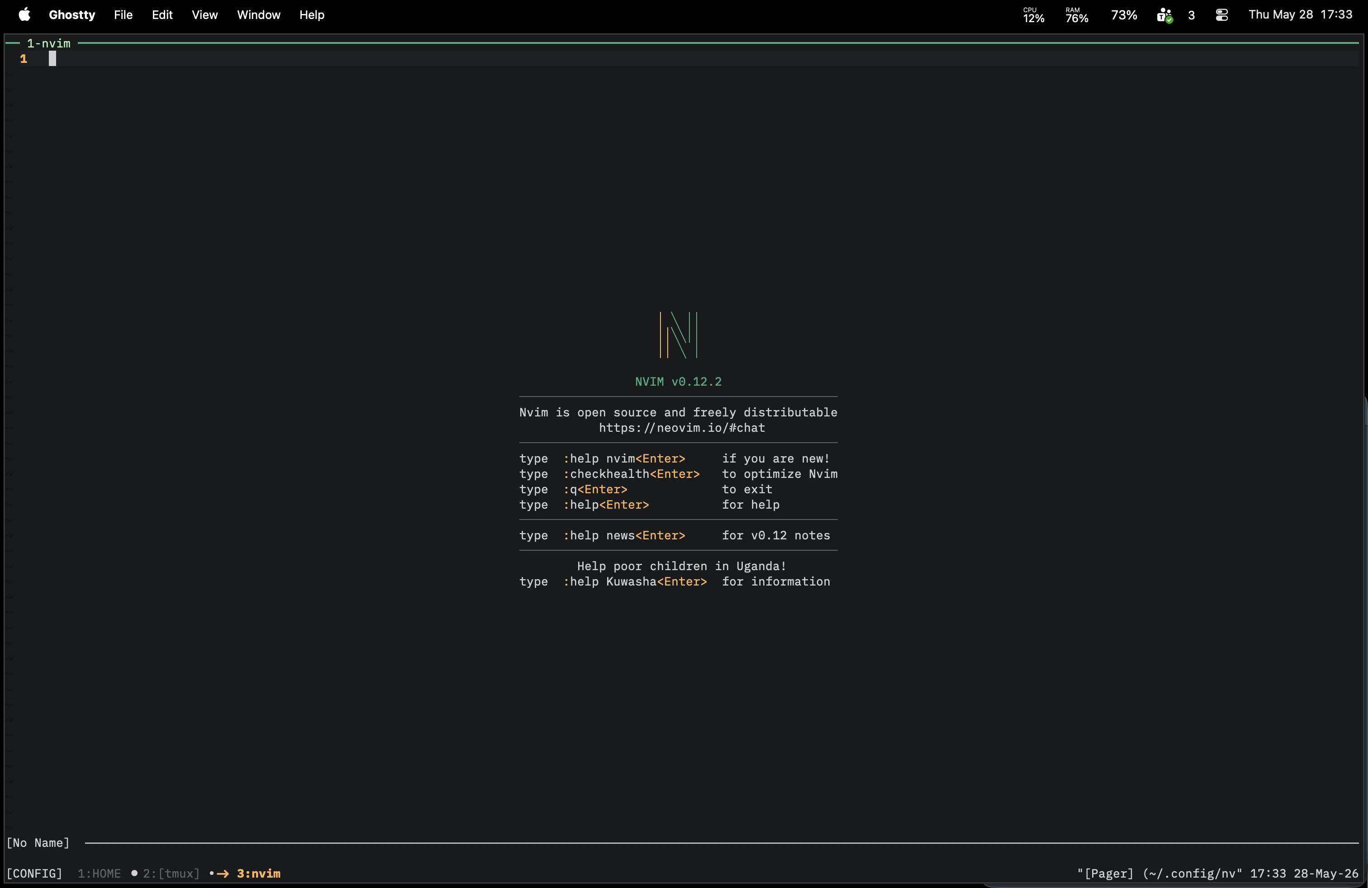Click the 28-May-26 date in tmux status

pos(1326,874)
